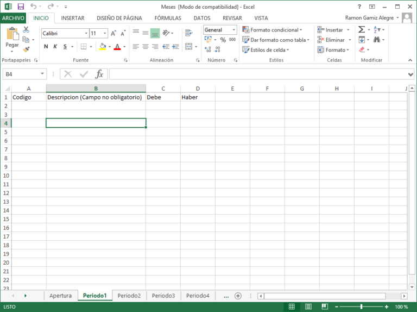
Task: Switch to the Periodo3 sheet tab
Action: (163, 296)
